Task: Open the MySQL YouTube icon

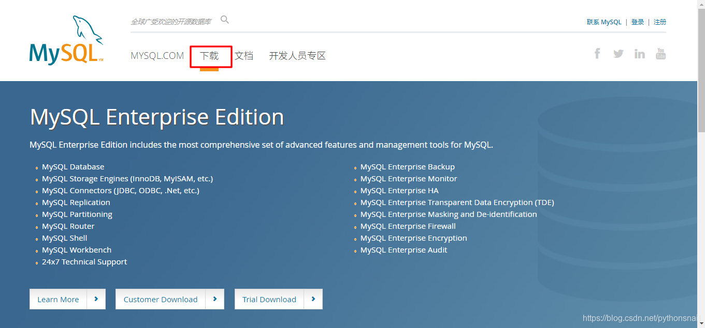Action: [660, 53]
